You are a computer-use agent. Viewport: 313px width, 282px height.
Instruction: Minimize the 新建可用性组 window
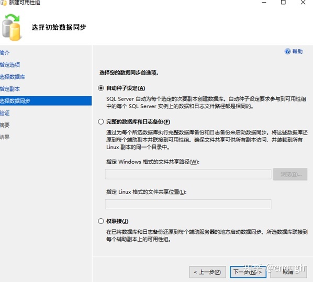(264, 2)
